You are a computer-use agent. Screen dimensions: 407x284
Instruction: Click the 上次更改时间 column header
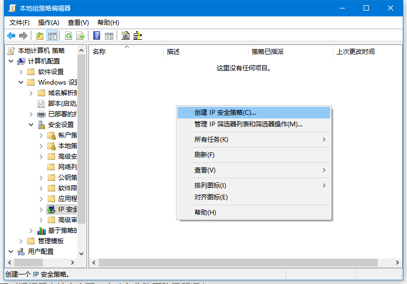pos(367,52)
